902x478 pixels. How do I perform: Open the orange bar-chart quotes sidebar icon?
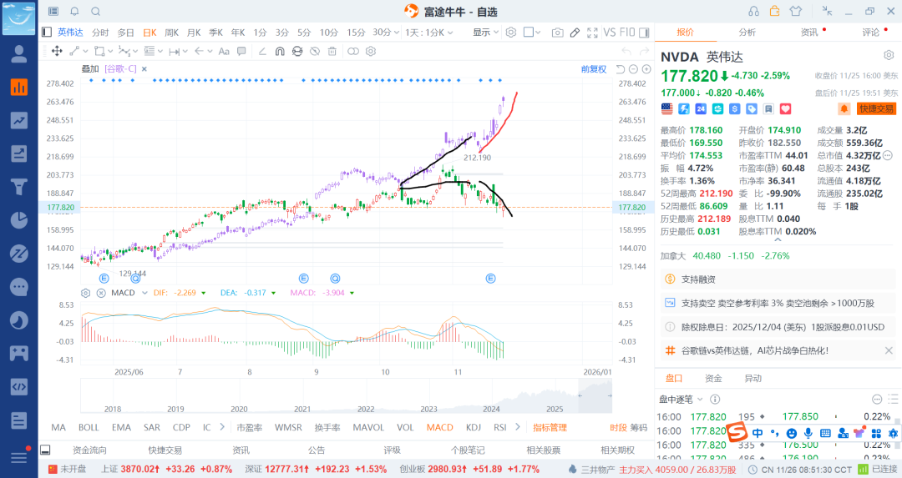point(19,87)
